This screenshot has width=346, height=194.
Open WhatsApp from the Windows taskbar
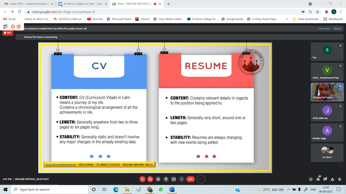pos(161,189)
